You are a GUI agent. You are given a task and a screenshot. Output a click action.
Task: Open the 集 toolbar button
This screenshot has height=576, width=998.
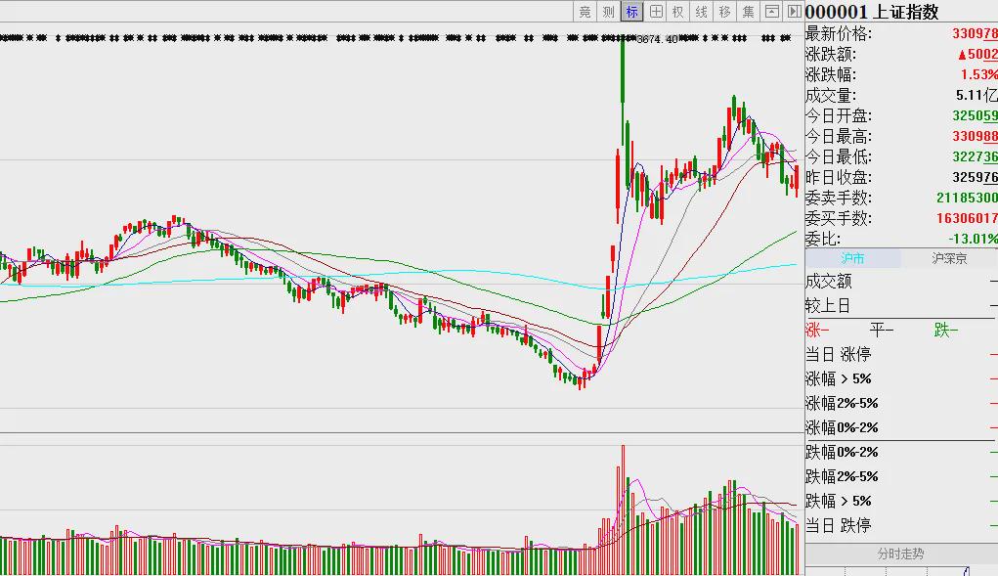coord(748,12)
